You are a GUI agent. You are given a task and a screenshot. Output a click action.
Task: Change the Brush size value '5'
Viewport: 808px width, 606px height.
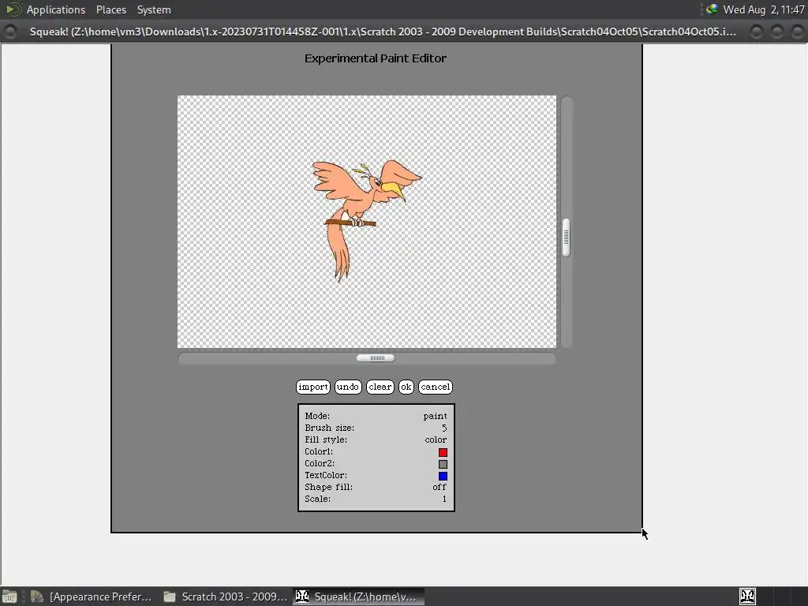(444, 428)
